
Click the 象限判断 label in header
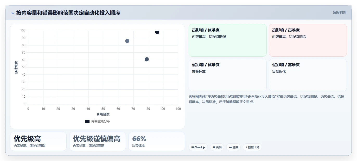339,12
